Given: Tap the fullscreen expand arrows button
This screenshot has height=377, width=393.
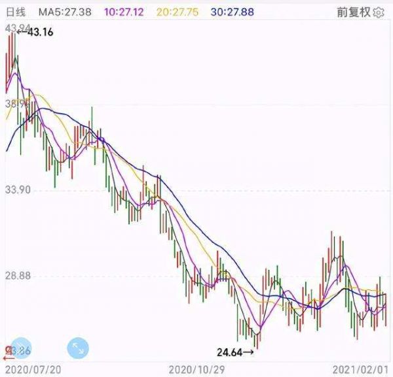Looking at the screenshot, I should click(78, 348).
